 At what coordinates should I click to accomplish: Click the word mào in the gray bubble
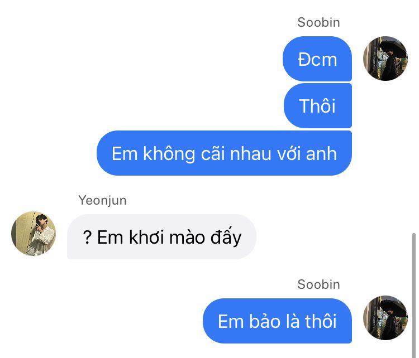coord(187,237)
